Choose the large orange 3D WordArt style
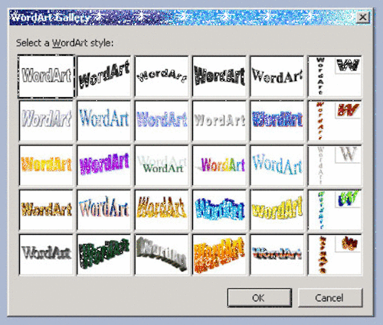Screen dimensions: 383x325 pos(219,255)
